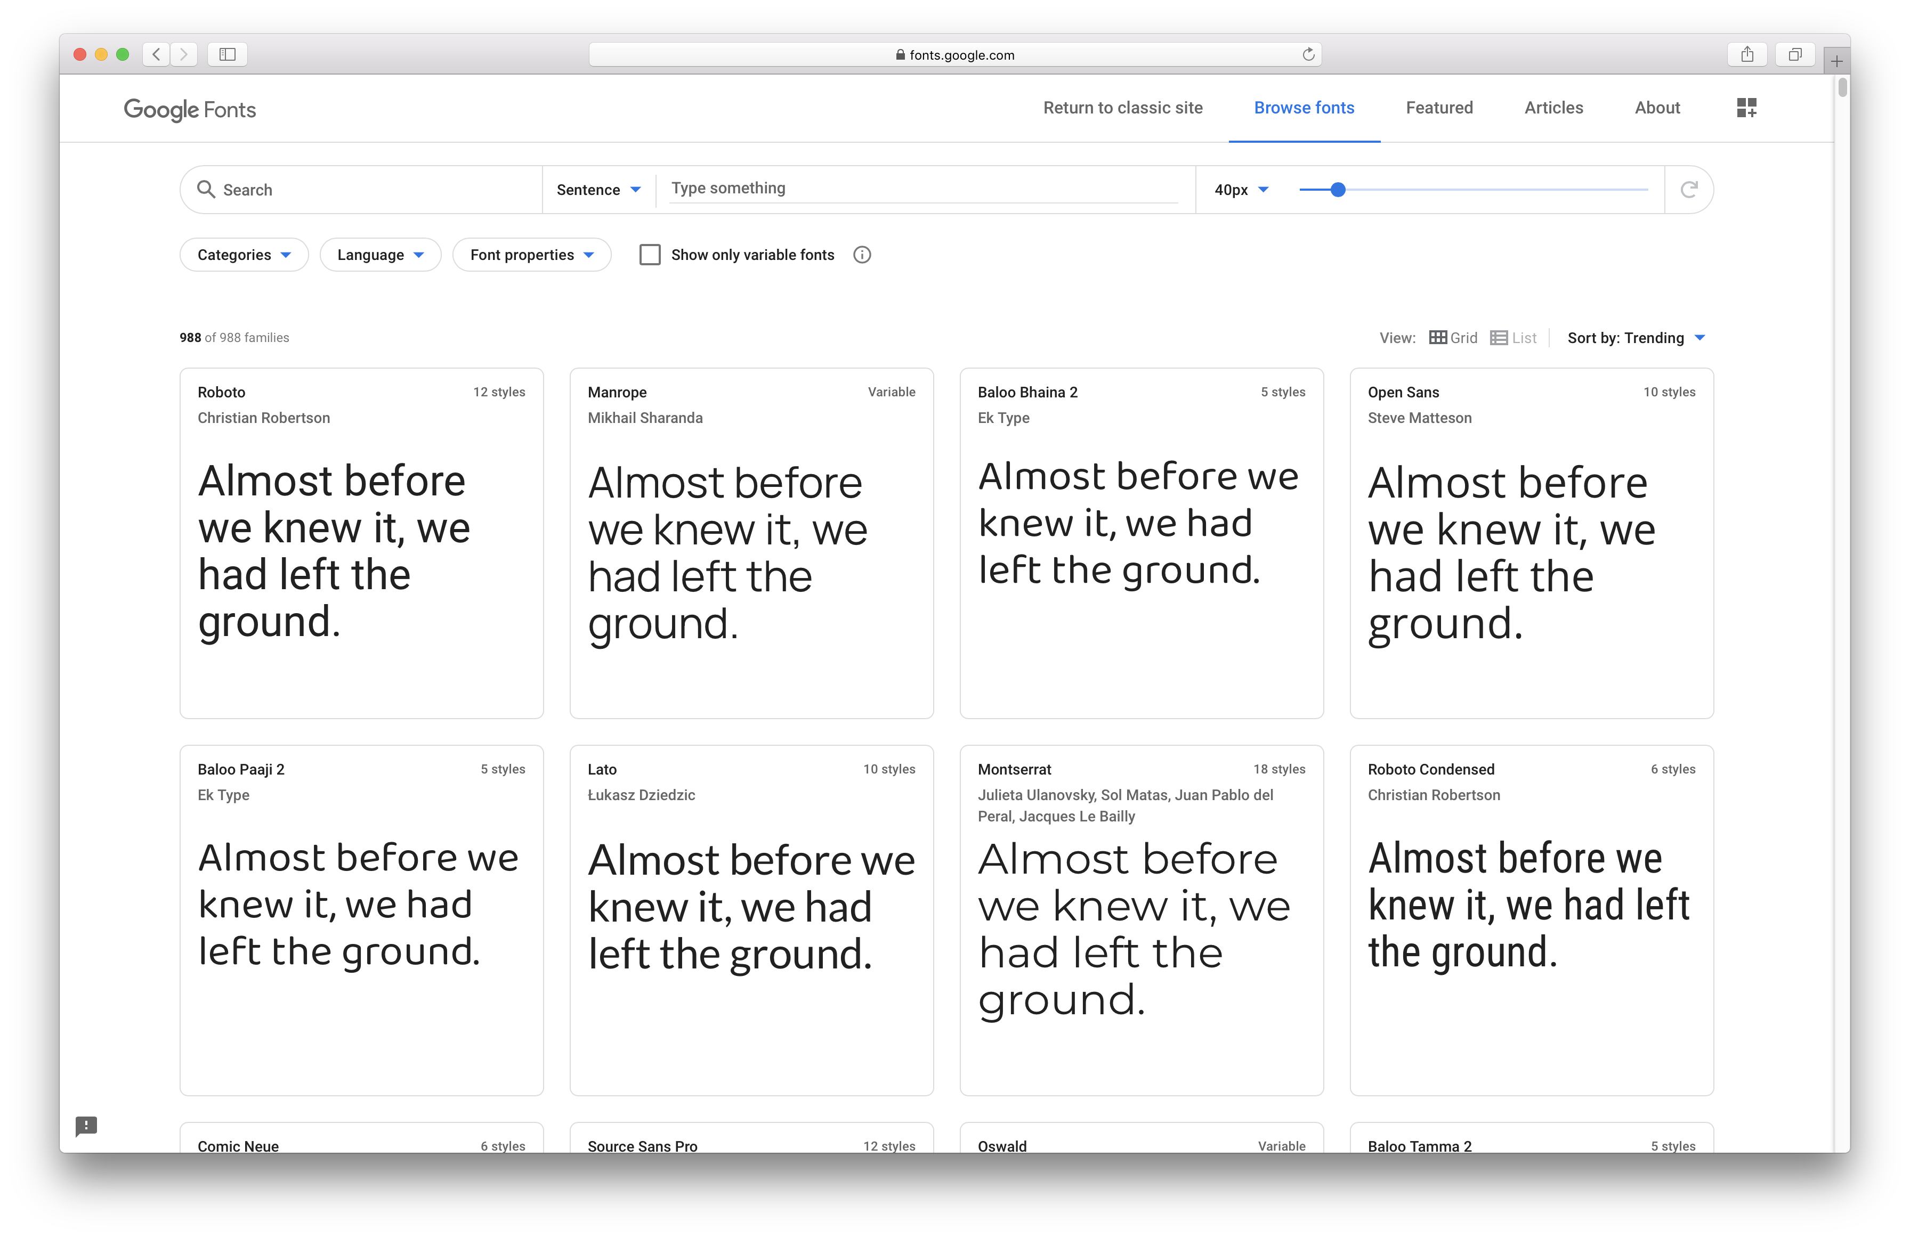Open Sort by Trending dropdown

click(1636, 338)
